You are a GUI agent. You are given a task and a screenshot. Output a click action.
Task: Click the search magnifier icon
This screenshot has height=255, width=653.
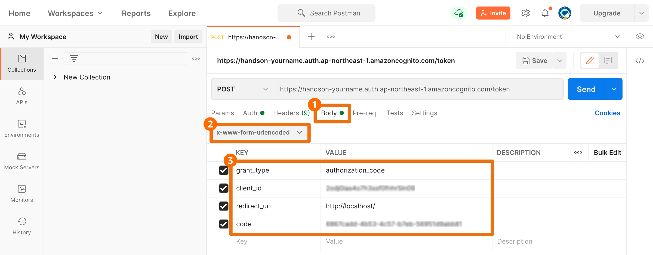point(301,13)
